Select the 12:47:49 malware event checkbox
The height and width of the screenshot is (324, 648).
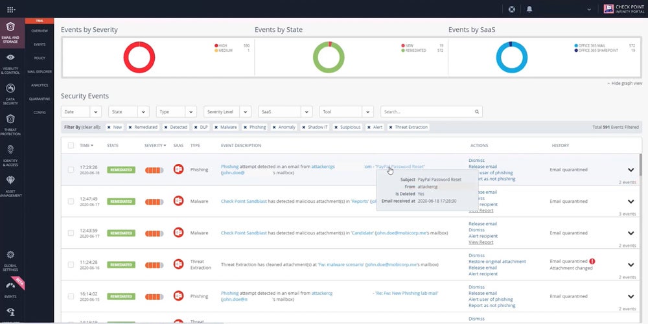tap(71, 202)
